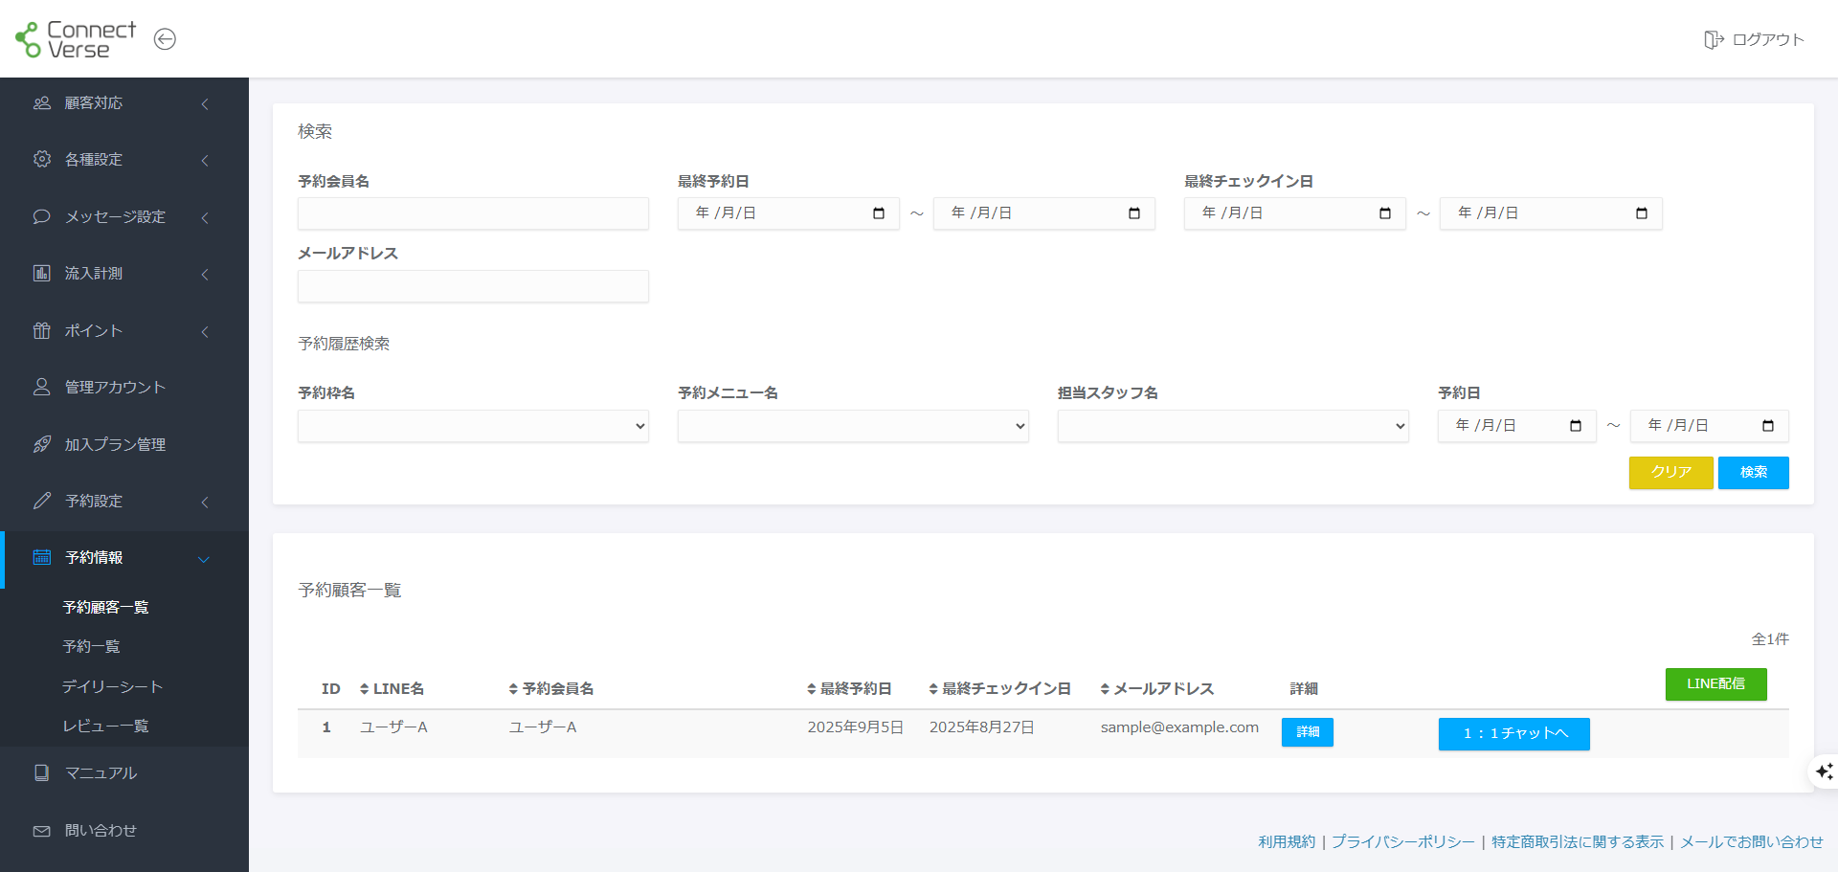Click the 管理アカウント person icon in sidebar
Image resolution: width=1838 pixels, height=872 pixels.
tap(42, 387)
